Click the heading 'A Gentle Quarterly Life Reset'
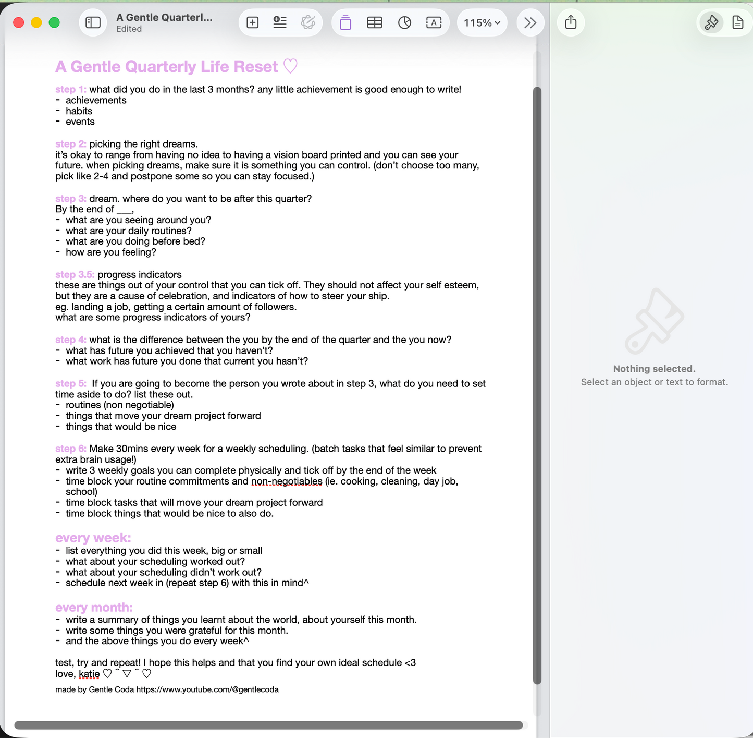Viewport: 753px width, 738px height. tap(176, 67)
